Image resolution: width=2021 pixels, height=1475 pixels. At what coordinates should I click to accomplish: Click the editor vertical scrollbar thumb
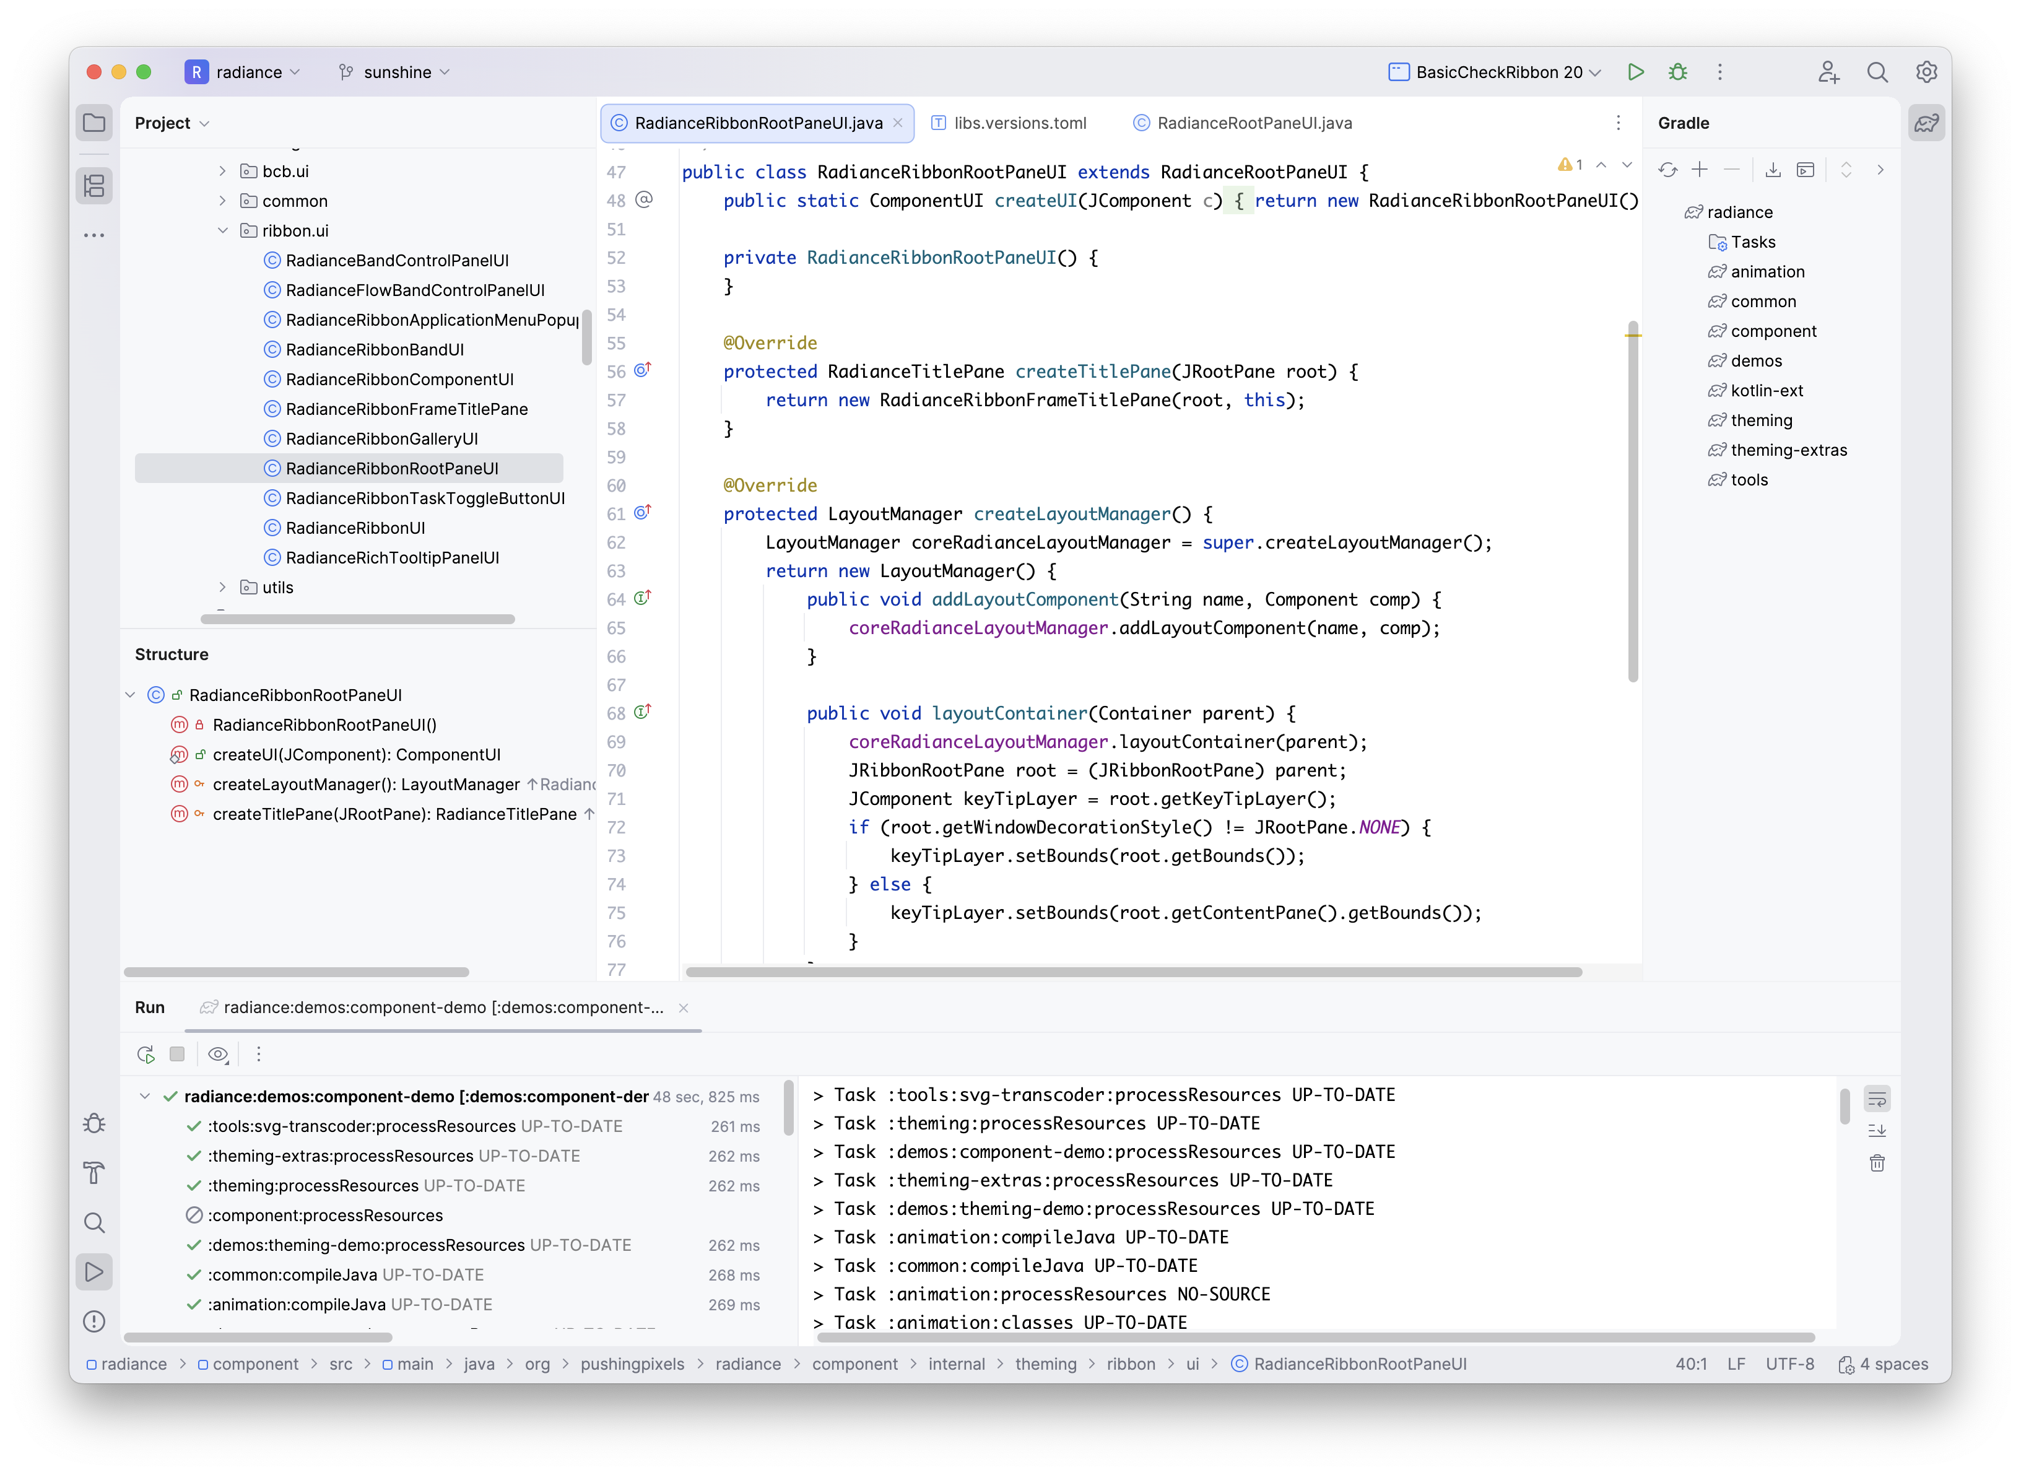point(1633,502)
